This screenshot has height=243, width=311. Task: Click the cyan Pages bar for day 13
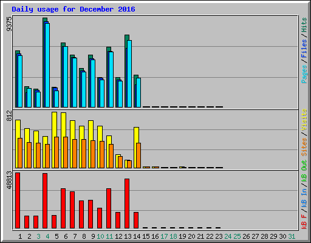click(129, 74)
